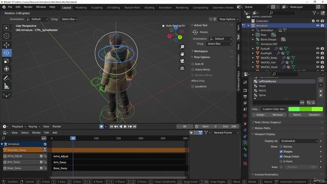Open the Display As Octahedral dropdown
327x184 pixels.
pyautogui.click(x=299, y=141)
